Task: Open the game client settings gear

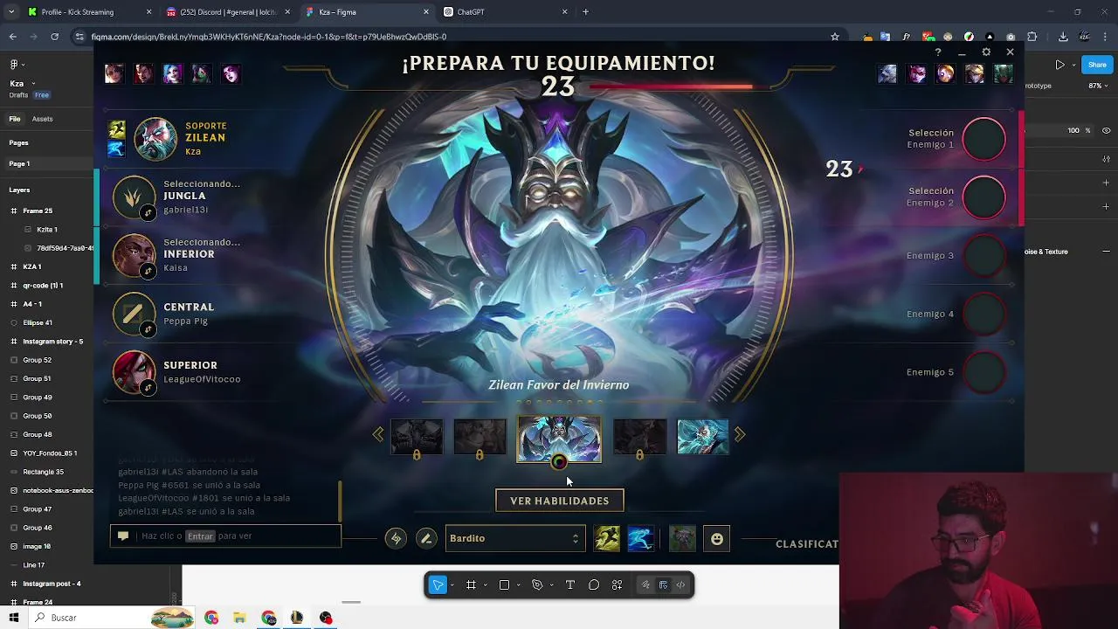Action: pyautogui.click(x=986, y=52)
